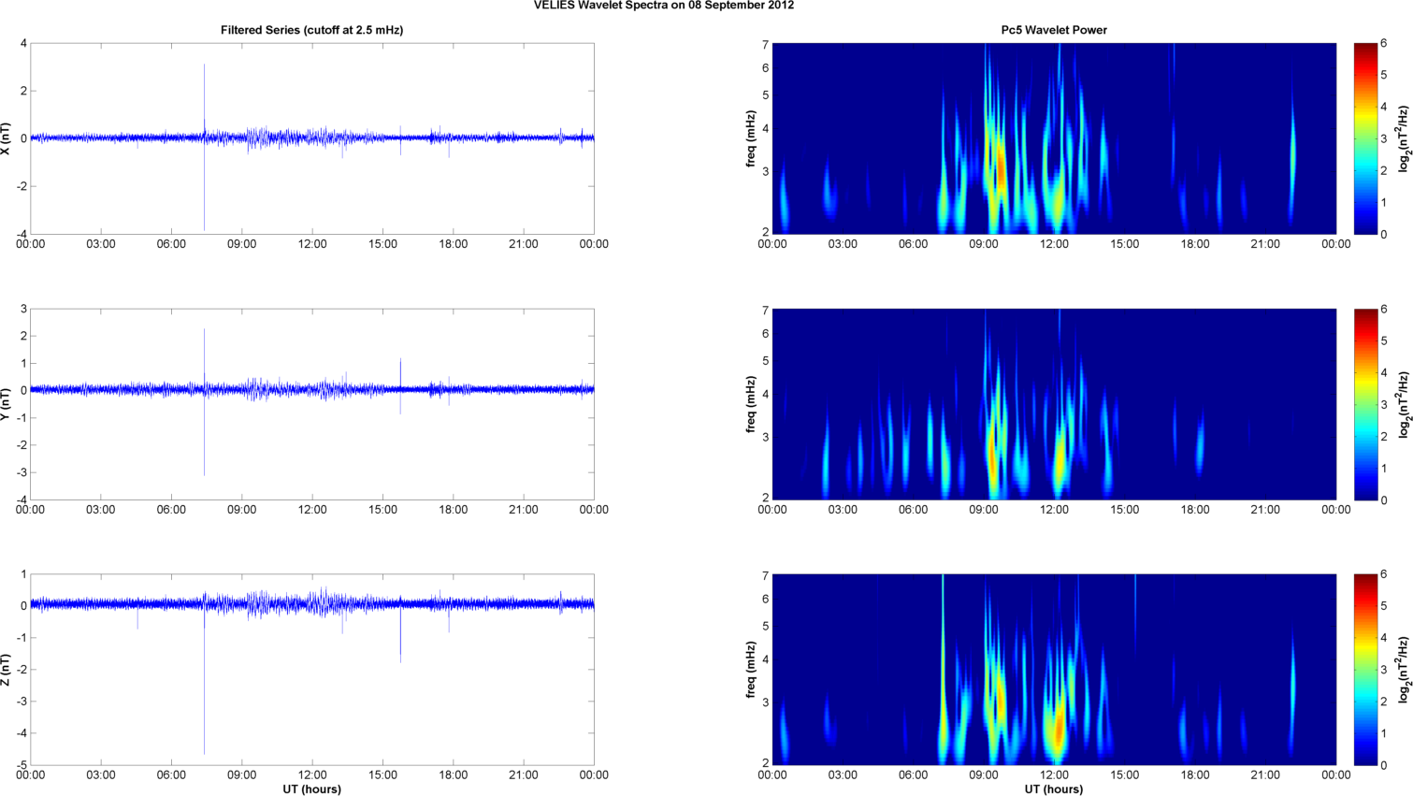Click the log2(nT²/Hz) label beside the top color bar
This screenshot has width=1413, height=796.
pyautogui.click(x=1404, y=138)
